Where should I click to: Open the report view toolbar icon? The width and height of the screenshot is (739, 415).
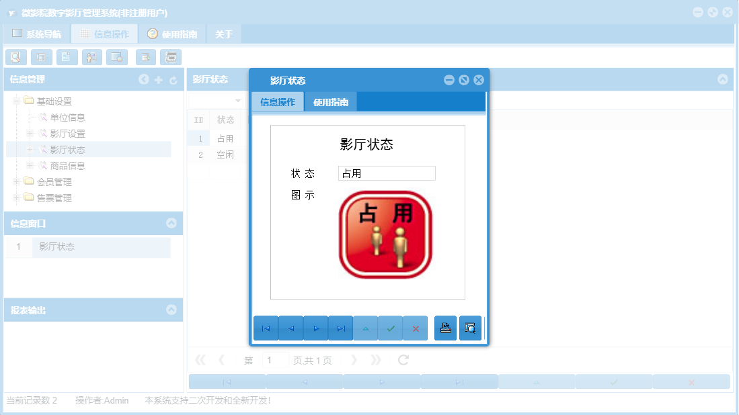(x=171, y=57)
